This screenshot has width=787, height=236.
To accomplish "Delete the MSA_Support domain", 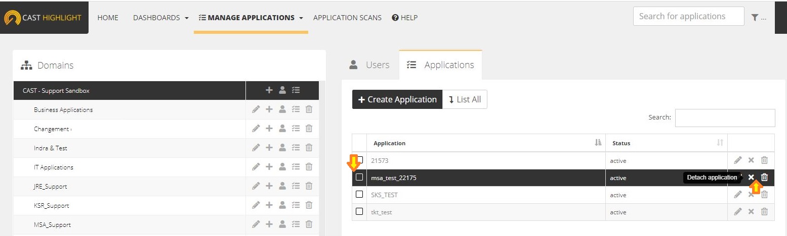I will click(309, 224).
